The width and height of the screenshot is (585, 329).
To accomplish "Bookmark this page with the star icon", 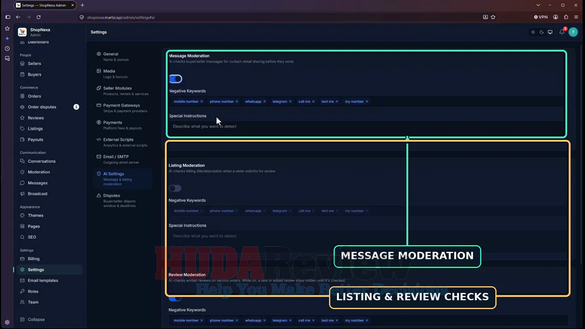I will (493, 17).
